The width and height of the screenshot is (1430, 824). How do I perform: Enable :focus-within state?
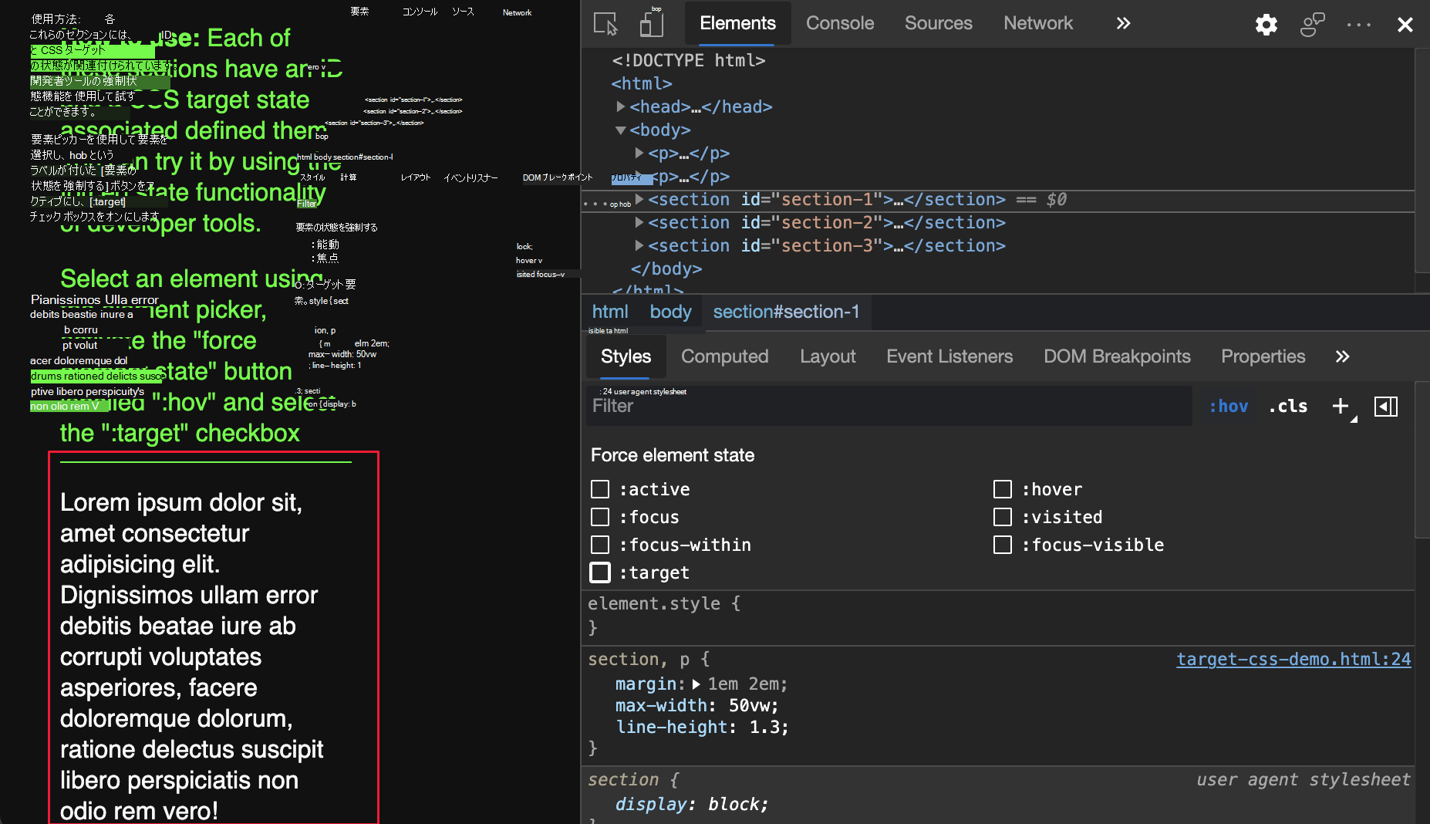point(600,545)
